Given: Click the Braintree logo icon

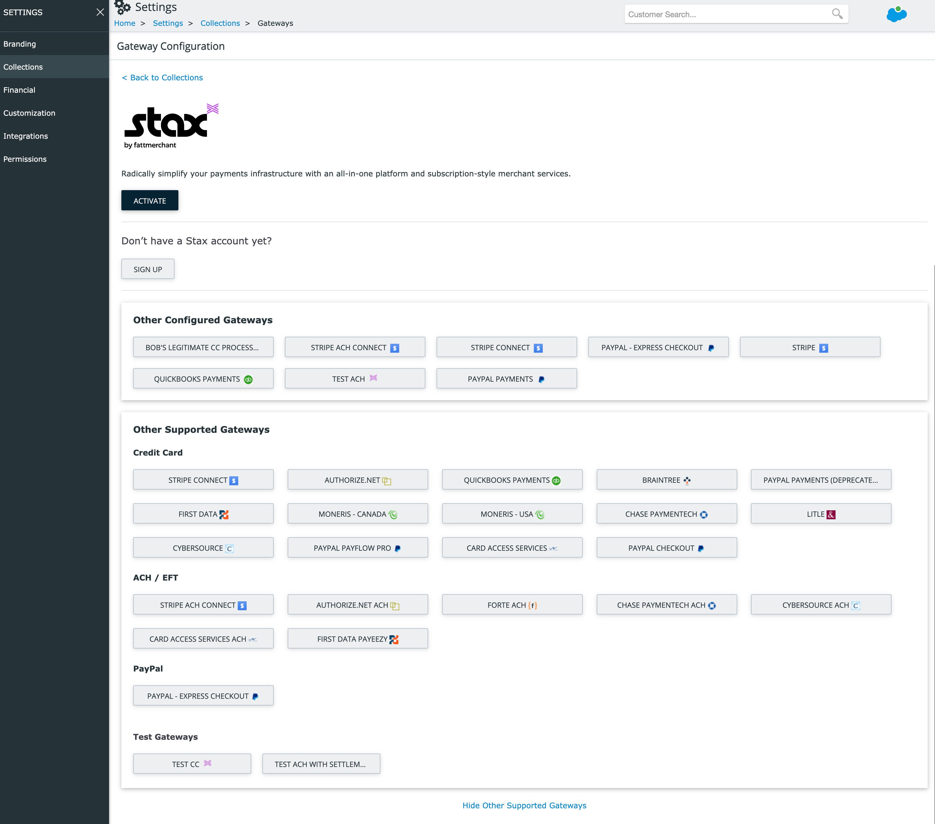Looking at the screenshot, I should pyautogui.click(x=687, y=481).
